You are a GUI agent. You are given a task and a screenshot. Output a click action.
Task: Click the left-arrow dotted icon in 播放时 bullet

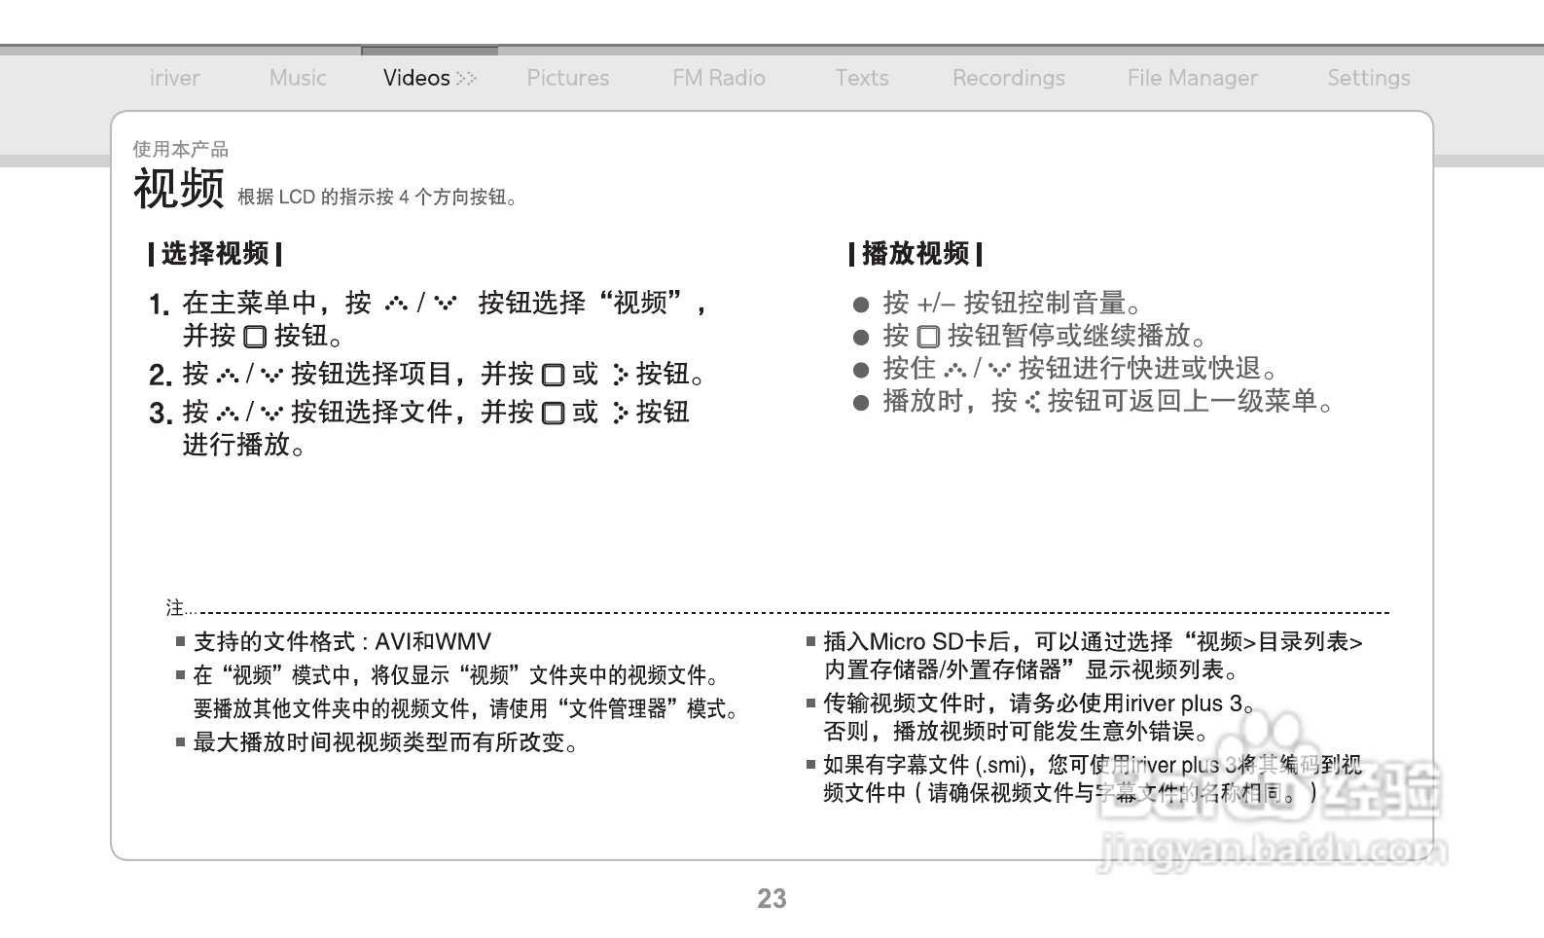(1032, 401)
